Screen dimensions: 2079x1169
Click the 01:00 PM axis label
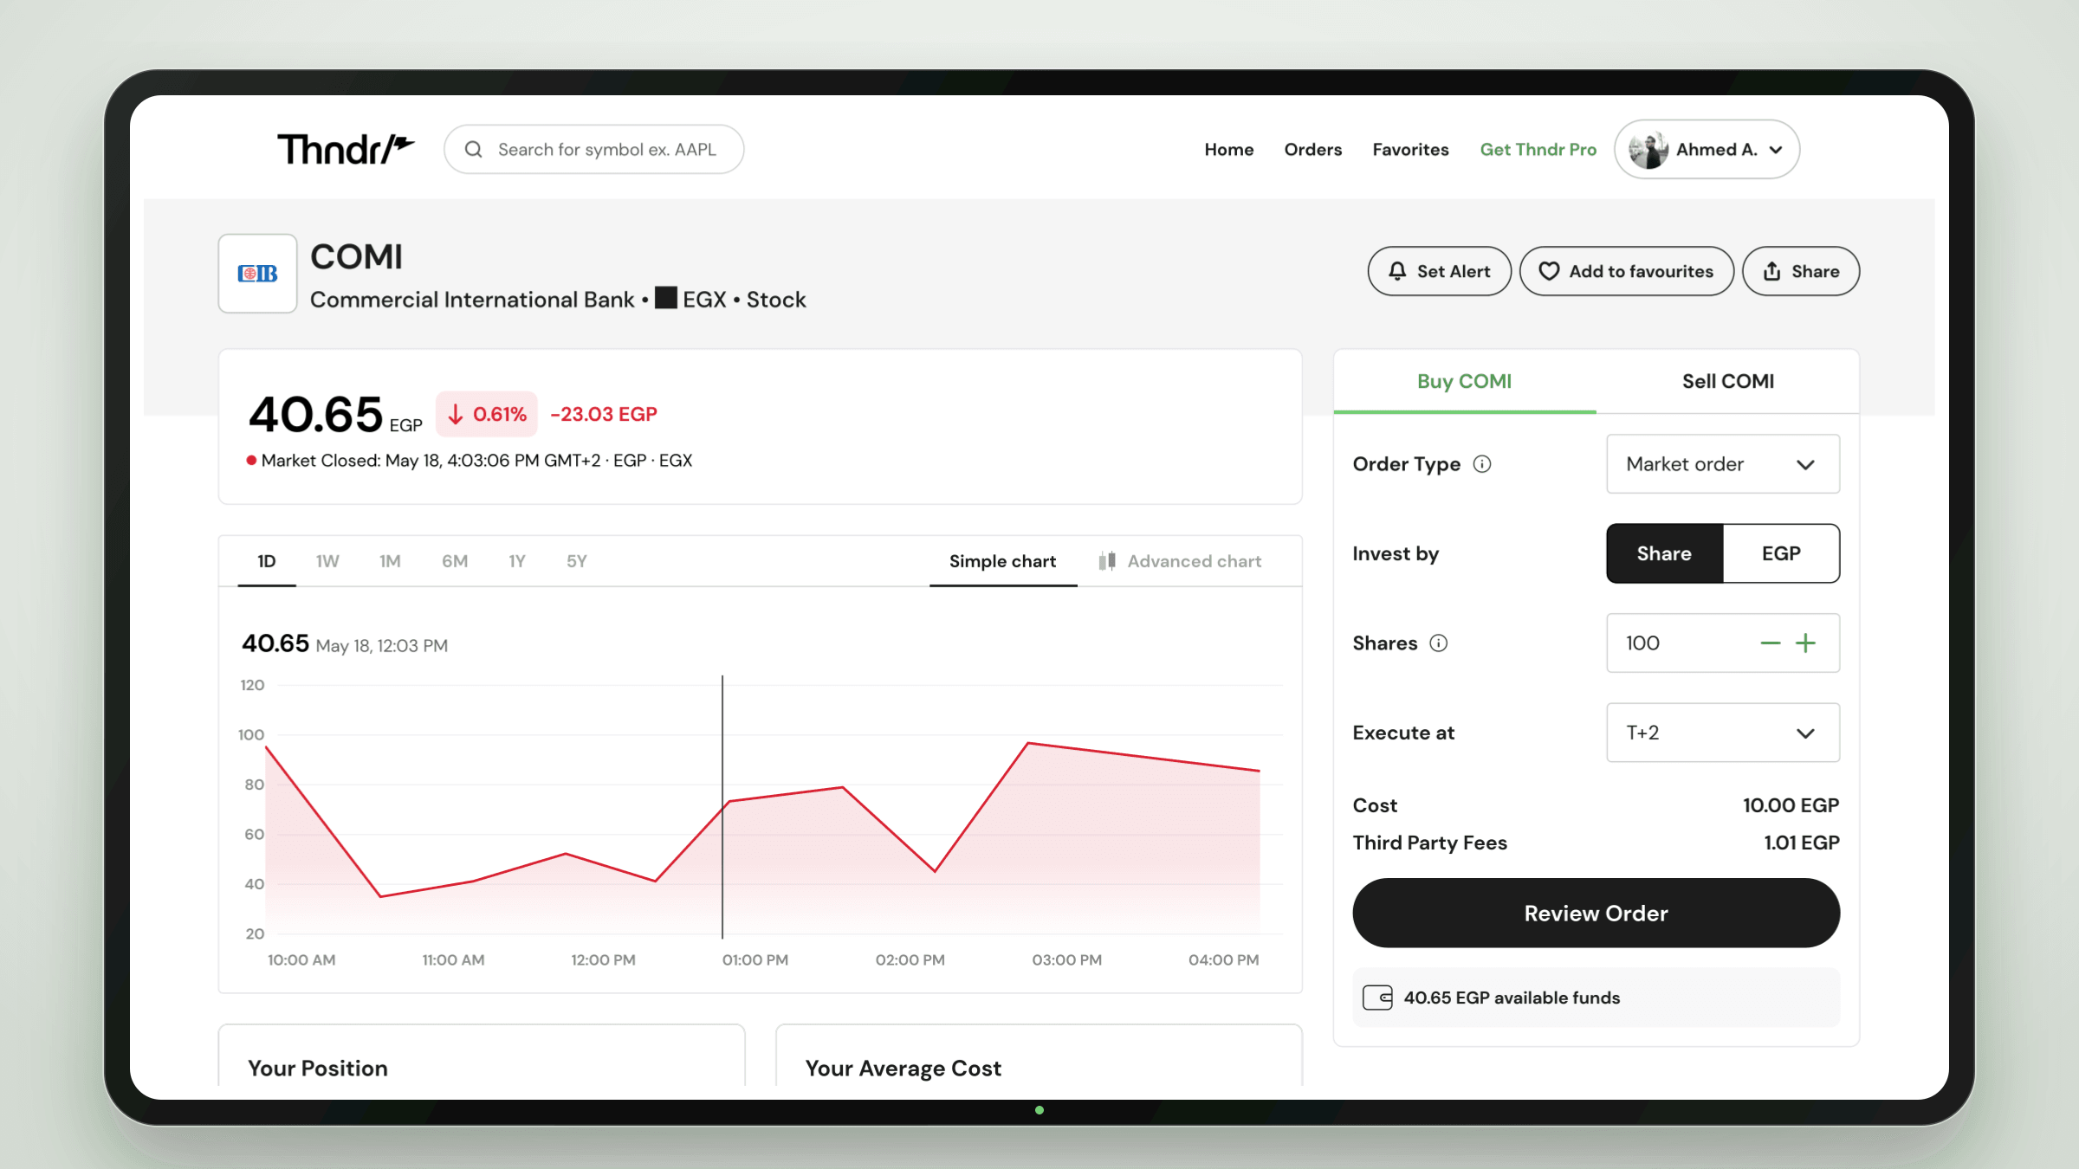pyautogui.click(x=755, y=959)
